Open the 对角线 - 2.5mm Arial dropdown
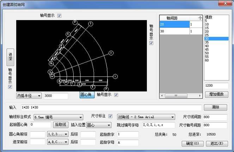The height and width of the screenshot is (152, 234). click(173, 117)
